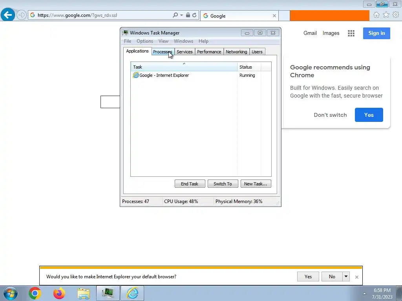The height and width of the screenshot is (301, 402).
Task: Click the Sign in button
Action: pyautogui.click(x=376, y=33)
